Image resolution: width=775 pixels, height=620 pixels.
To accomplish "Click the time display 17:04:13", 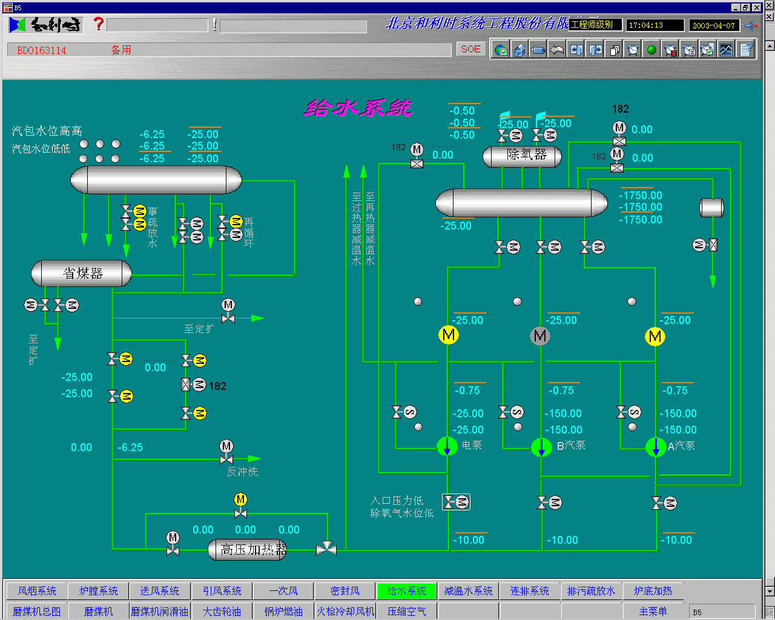I will tap(655, 25).
